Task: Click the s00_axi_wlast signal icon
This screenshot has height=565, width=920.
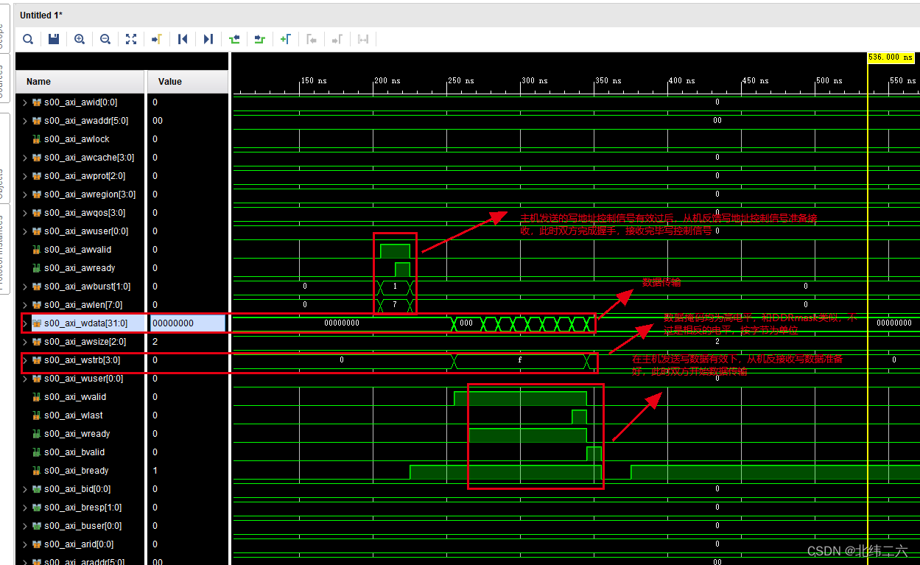Action: tap(36, 415)
